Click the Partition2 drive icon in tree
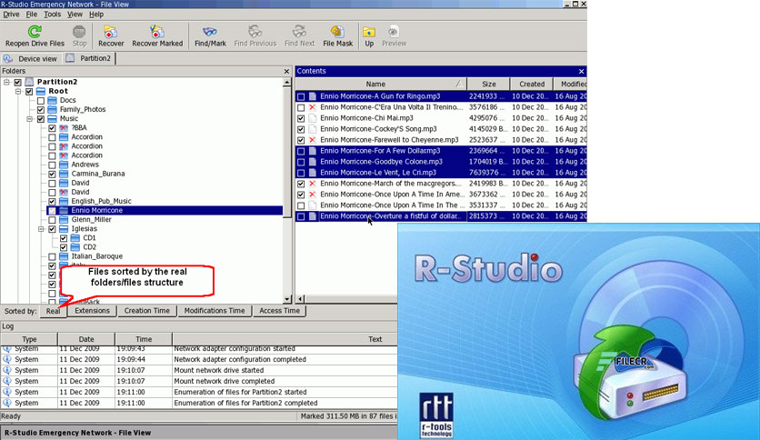The width and height of the screenshot is (760, 440). tap(30, 82)
